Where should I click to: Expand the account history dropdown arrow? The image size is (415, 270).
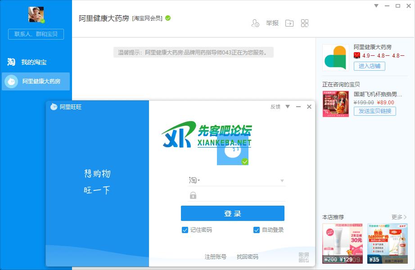click(282, 181)
